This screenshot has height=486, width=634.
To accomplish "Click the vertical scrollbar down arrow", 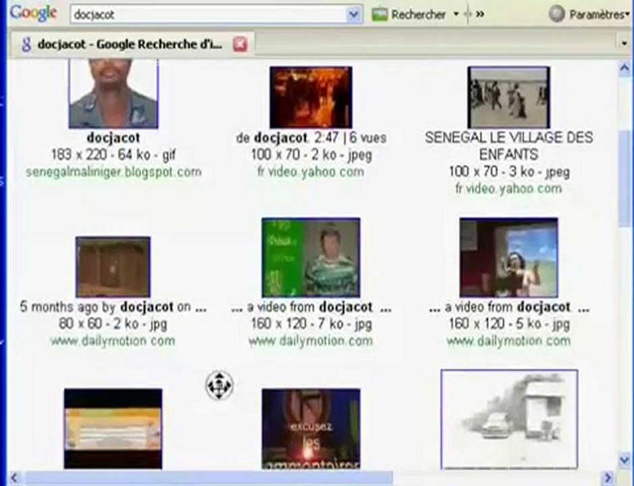I will tap(625, 460).
